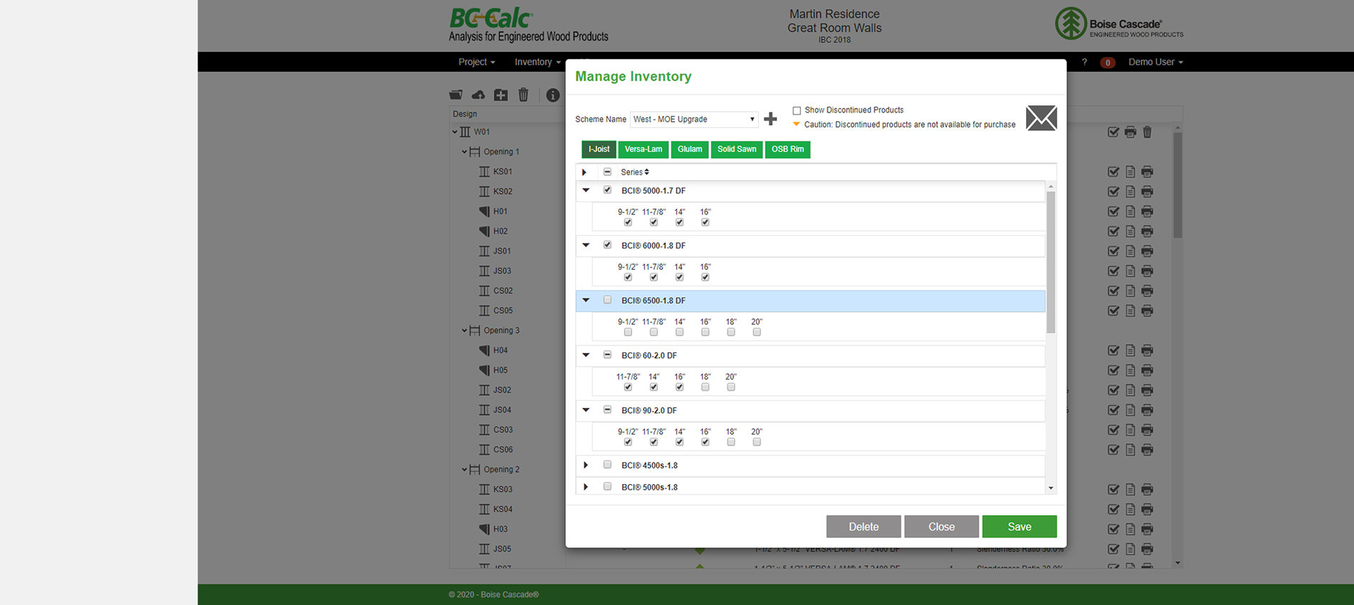Click JS02 row check-edit icon
The height and width of the screenshot is (605, 1354).
pyautogui.click(x=1113, y=390)
